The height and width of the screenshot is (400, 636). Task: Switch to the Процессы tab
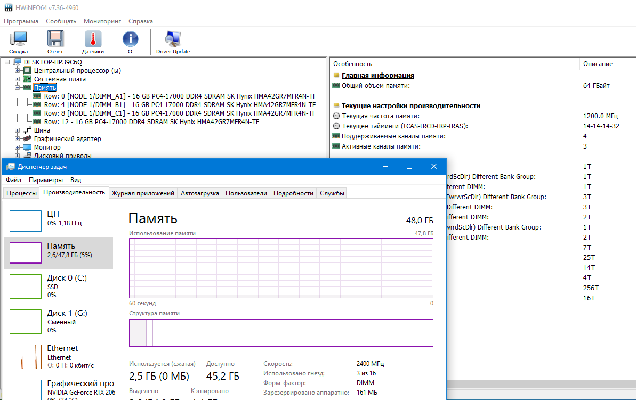pyautogui.click(x=21, y=193)
